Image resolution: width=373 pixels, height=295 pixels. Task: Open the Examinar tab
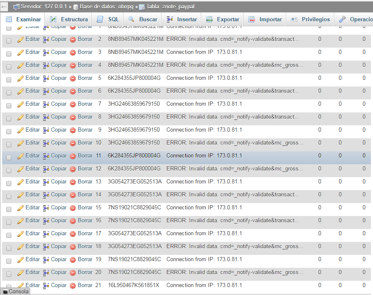(23, 20)
